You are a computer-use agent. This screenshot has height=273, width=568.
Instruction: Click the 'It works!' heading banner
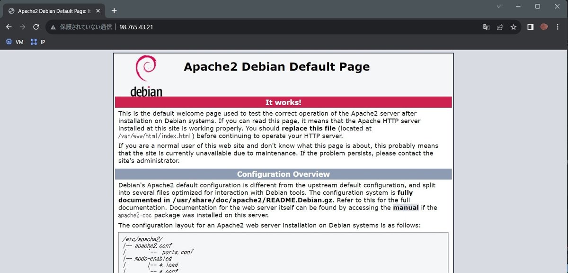[x=283, y=102]
